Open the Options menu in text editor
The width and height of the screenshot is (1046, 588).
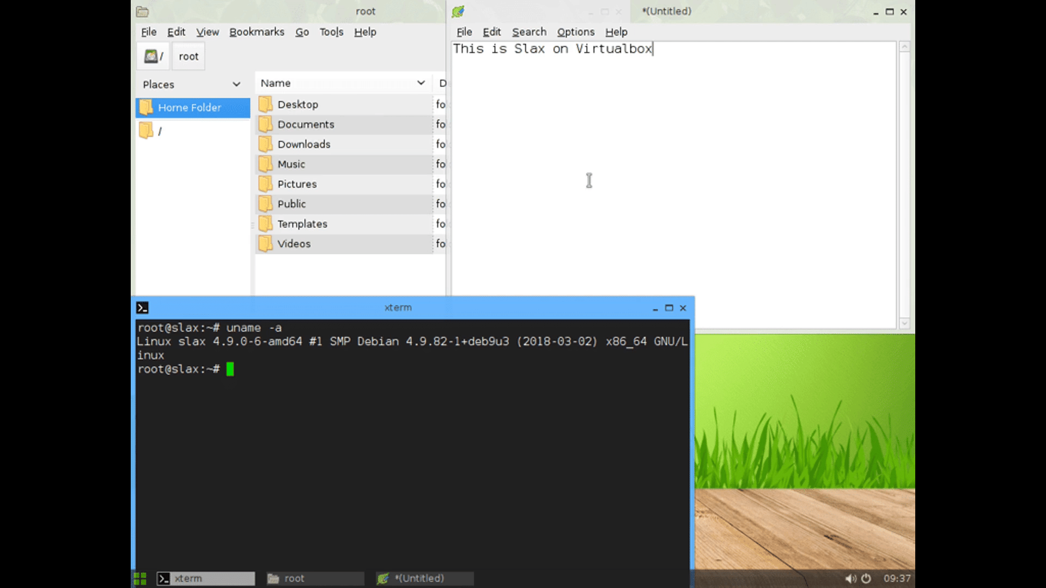pos(575,32)
